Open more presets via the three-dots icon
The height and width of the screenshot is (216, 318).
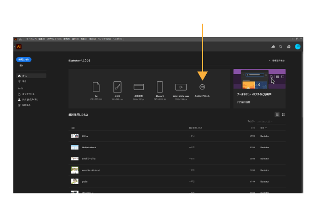coord(202,87)
